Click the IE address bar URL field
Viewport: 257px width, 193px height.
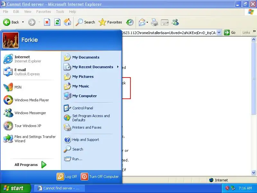(169, 33)
